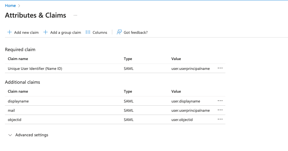This screenshot has height=151, width=288.
Task: Click the plus icon for Add new claim
Action: pos(10,32)
